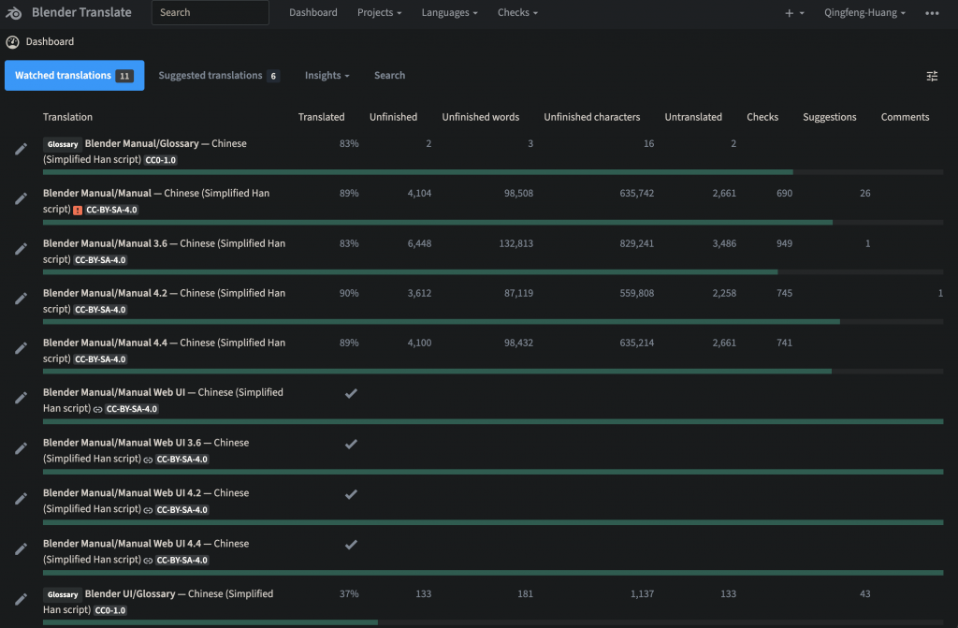Click the CC0-1.0 license badge on Manual/Glossary

[x=161, y=160]
